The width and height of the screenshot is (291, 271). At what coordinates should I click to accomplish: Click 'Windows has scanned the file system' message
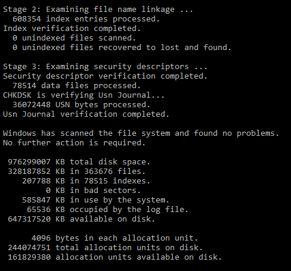[x=141, y=133]
